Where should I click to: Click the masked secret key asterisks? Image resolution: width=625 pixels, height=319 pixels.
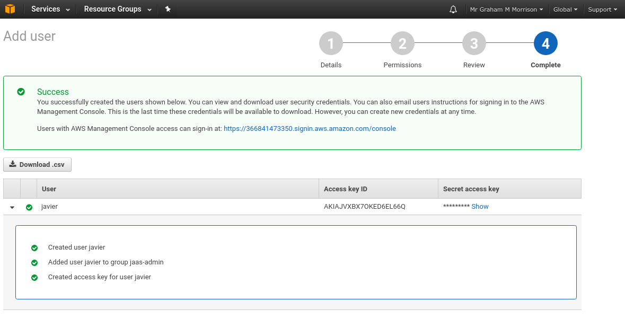[x=456, y=206]
